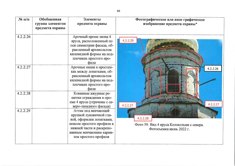The image size is (235, 166).
Task: Click the red 4.2.2.29 callout on photo
Action: tap(128, 40)
